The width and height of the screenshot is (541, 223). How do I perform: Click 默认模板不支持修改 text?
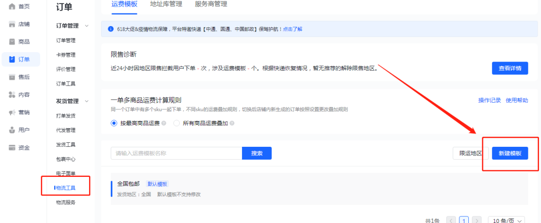pyautogui.click(x=179, y=194)
